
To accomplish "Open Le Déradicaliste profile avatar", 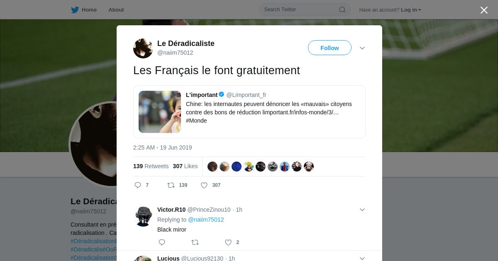I will click(143, 48).
